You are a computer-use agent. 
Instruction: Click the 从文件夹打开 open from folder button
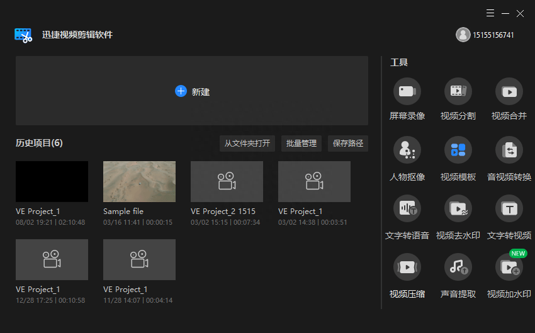[247, 144]
